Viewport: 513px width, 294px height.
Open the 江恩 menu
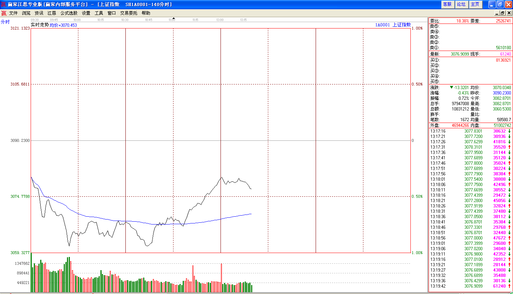[x=52, y=13]
